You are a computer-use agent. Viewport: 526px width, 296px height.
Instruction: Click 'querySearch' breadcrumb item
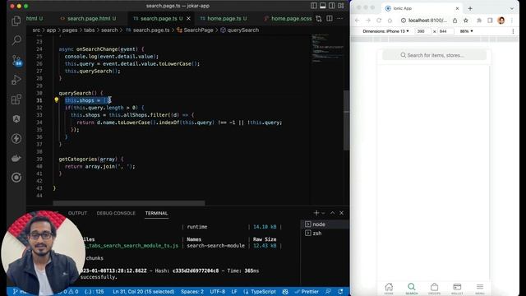[239, 30]
